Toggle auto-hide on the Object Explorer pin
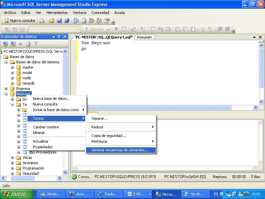 coord(59,36)
